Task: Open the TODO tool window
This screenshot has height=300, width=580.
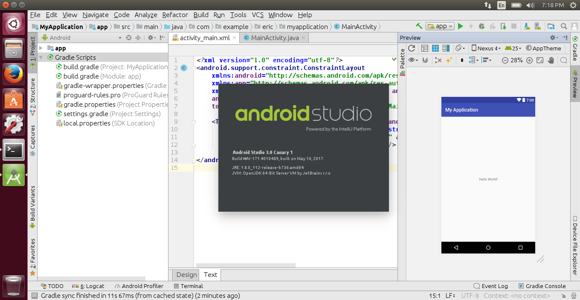Action: coord(52,286)
